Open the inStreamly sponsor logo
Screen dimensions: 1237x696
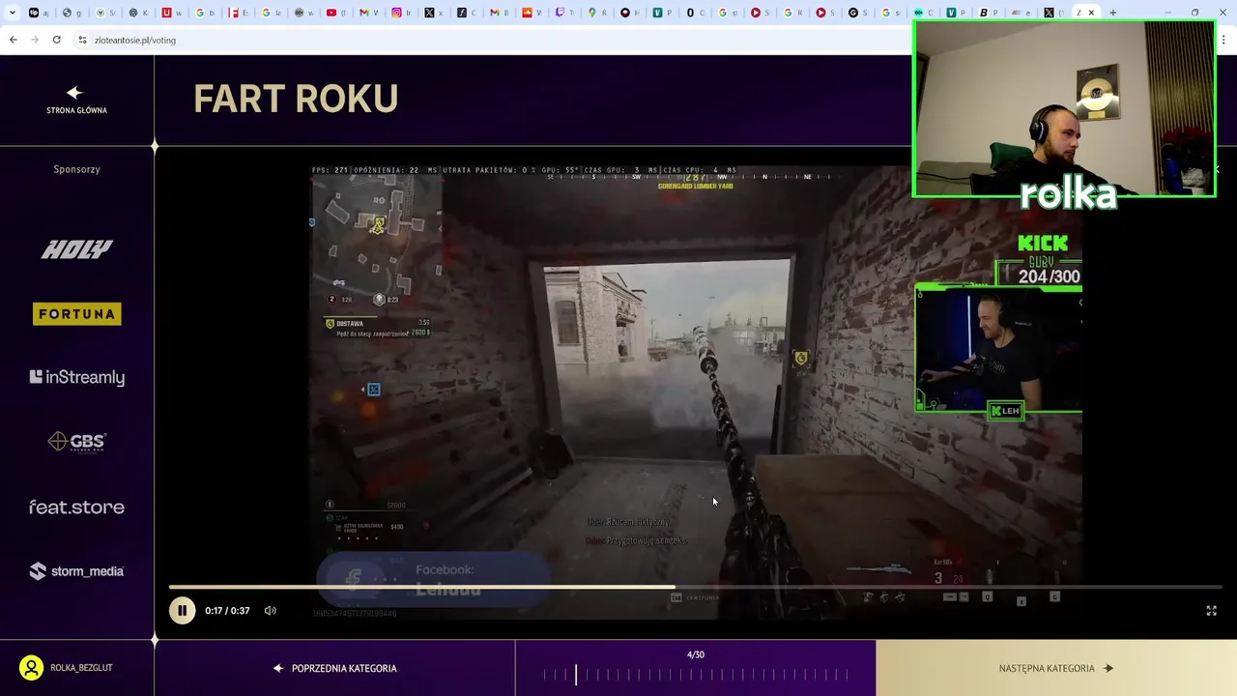tap(76, 377)
